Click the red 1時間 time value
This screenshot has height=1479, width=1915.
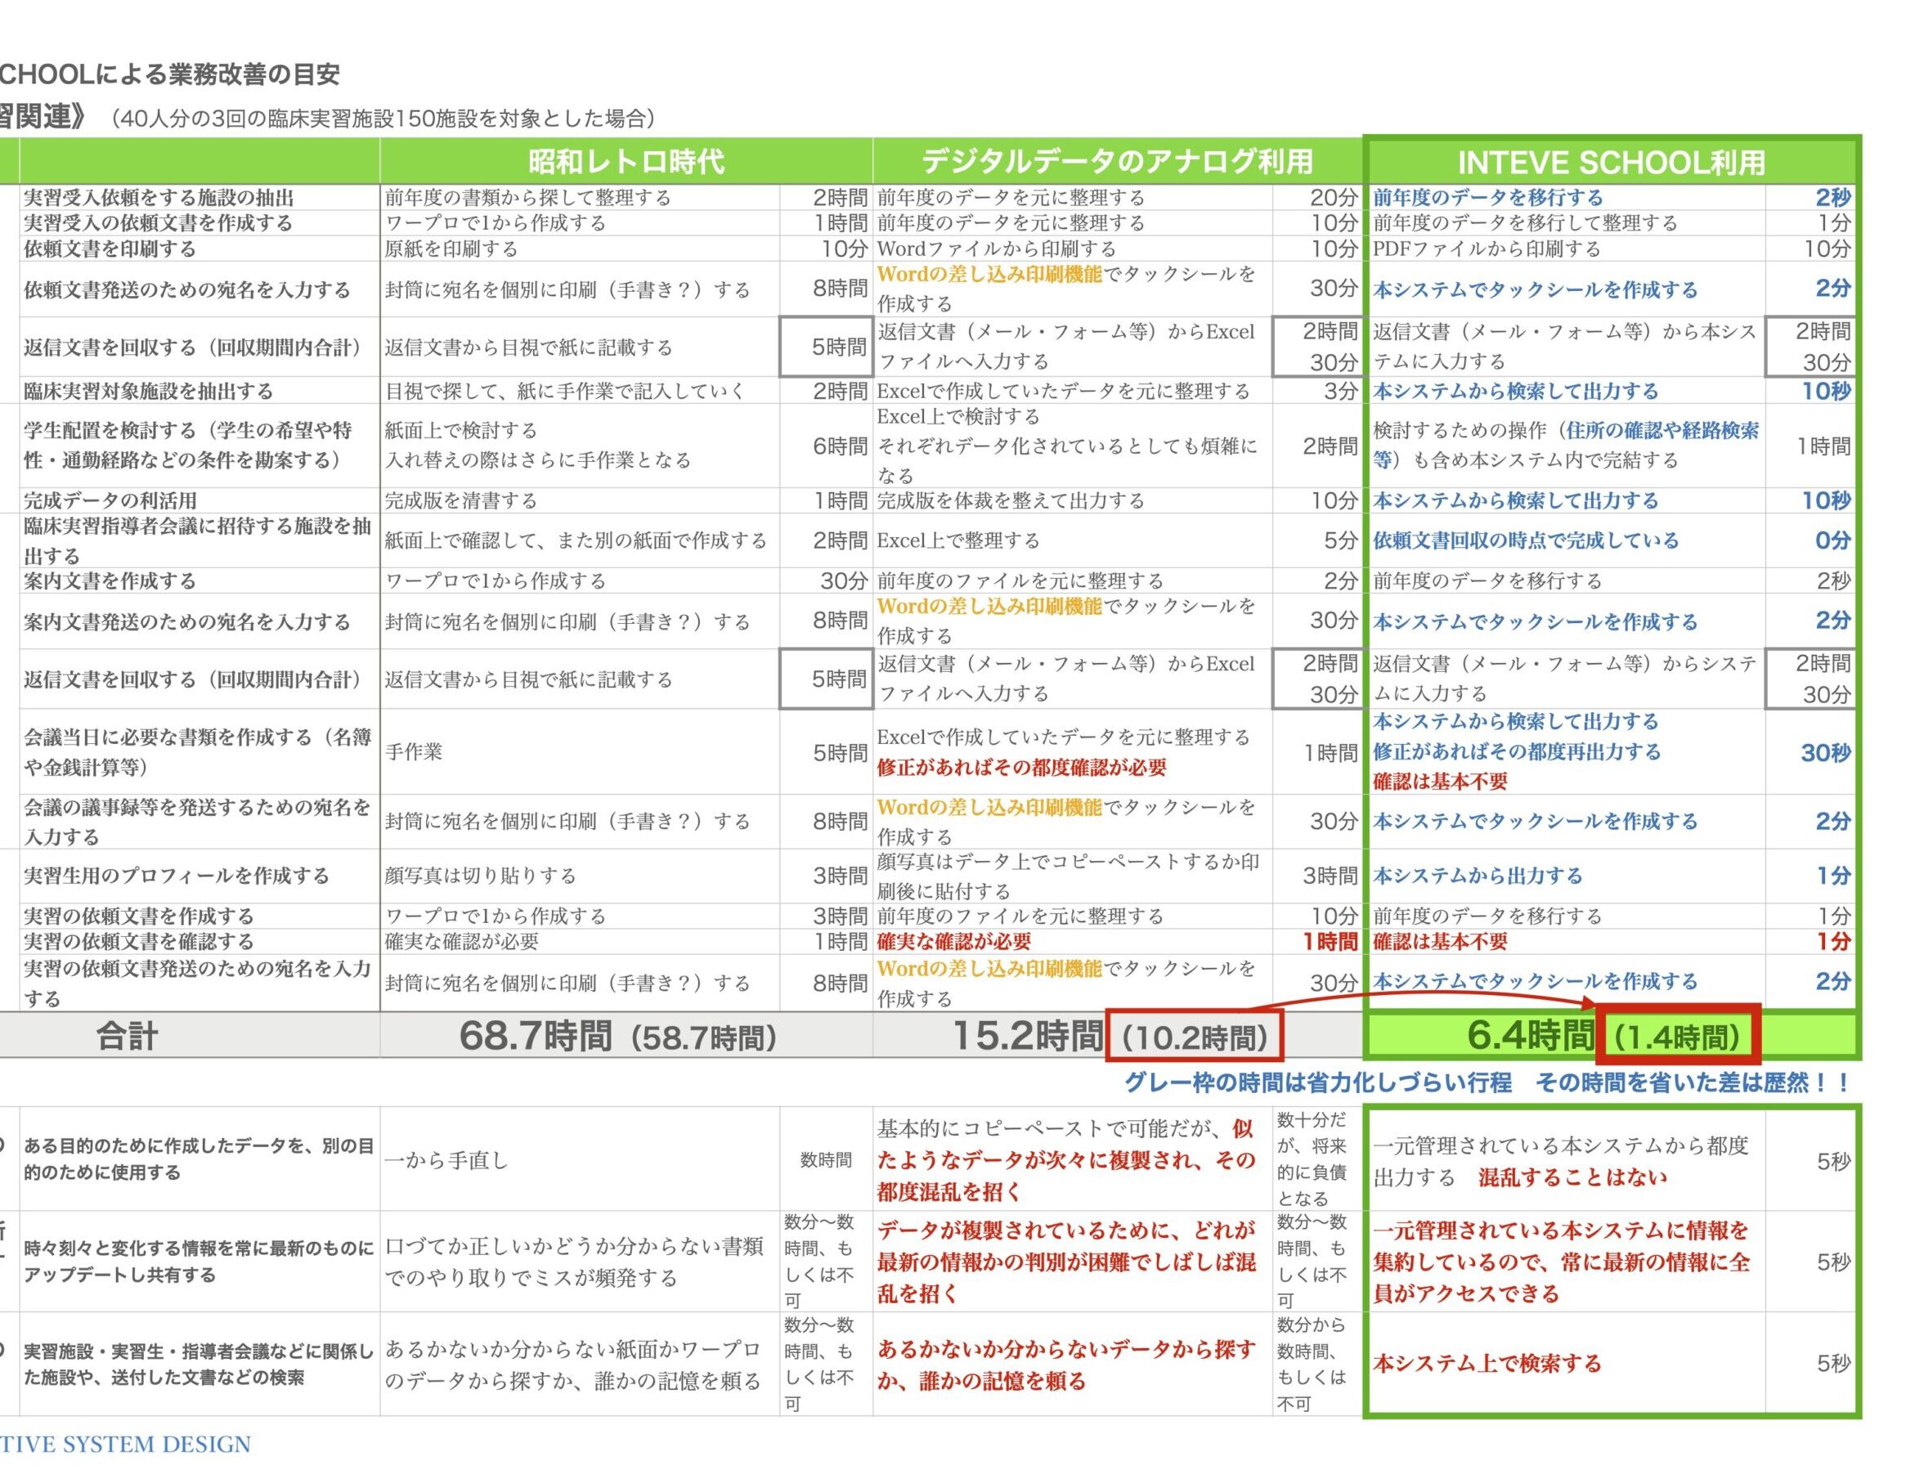point(1331,942)
